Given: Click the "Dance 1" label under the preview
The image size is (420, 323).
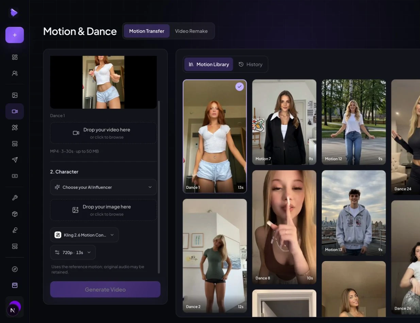Looking at the screenshot, I should click(x=57, y=116).
